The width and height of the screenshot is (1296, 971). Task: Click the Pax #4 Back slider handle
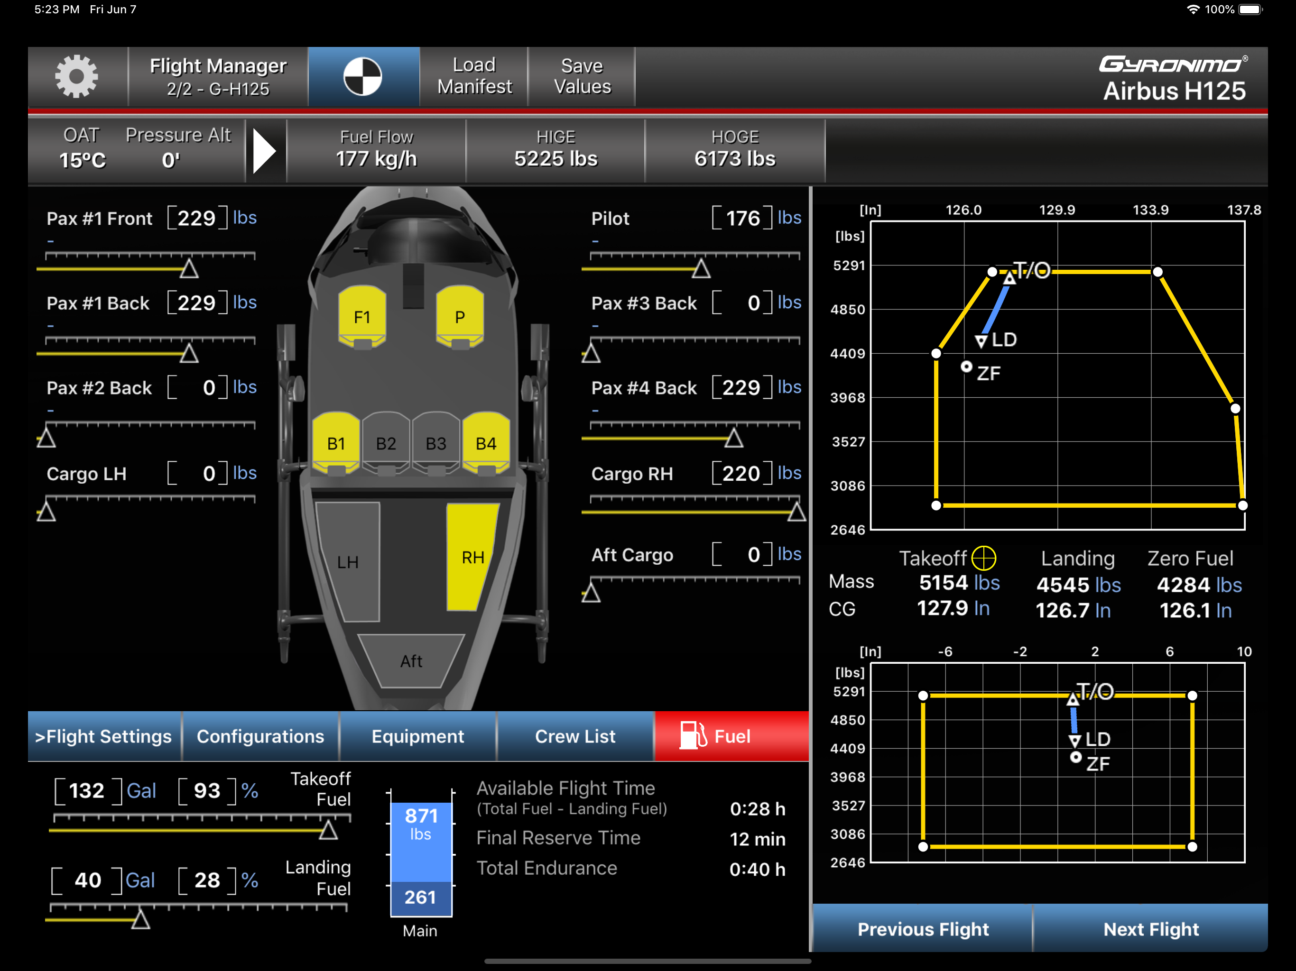(733, 438)
